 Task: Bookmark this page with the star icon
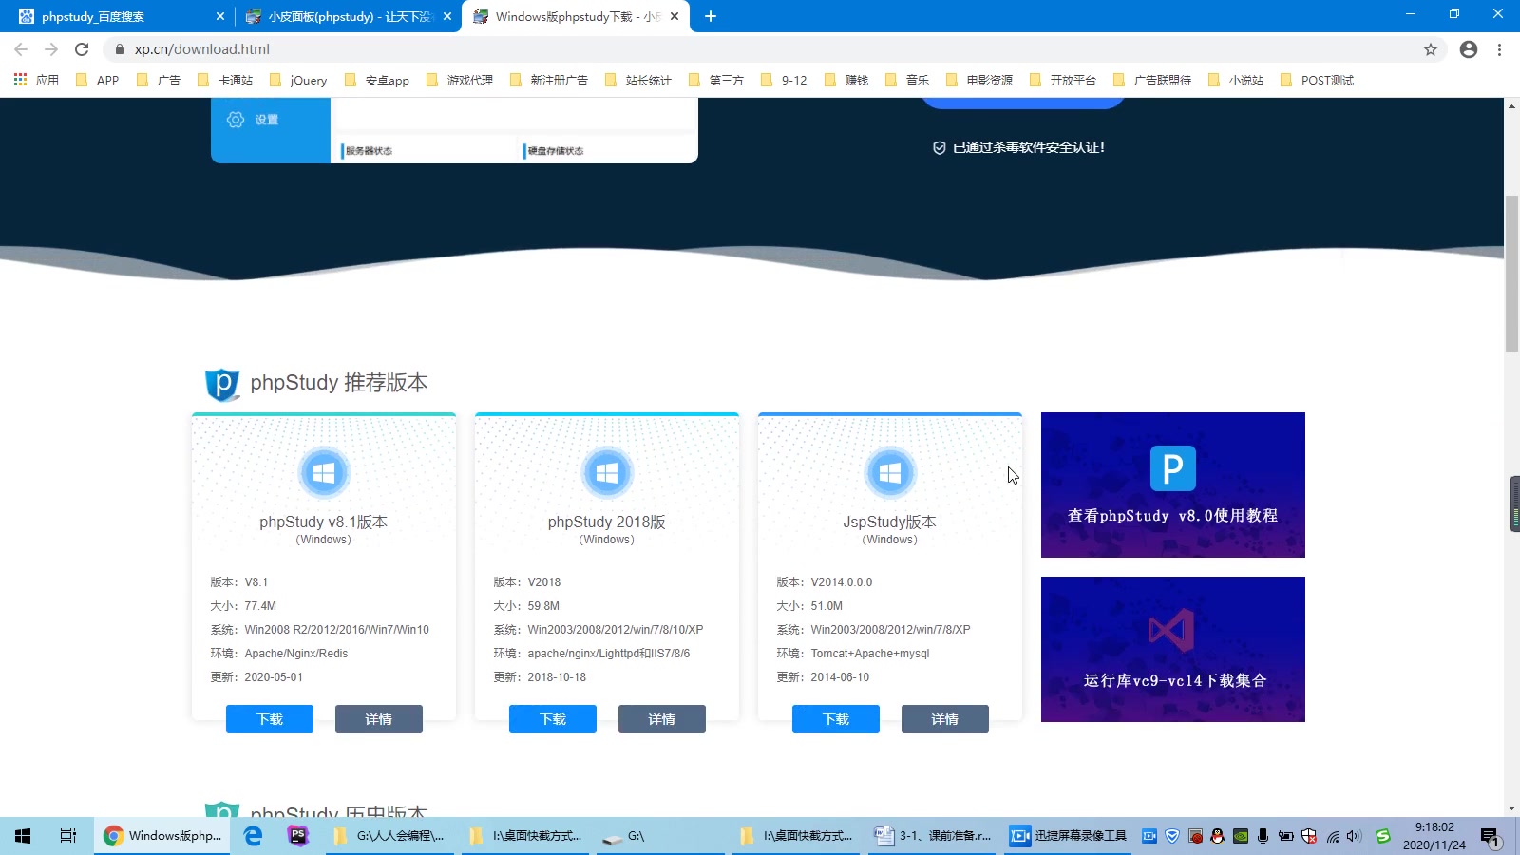[x=1431, y=49]
